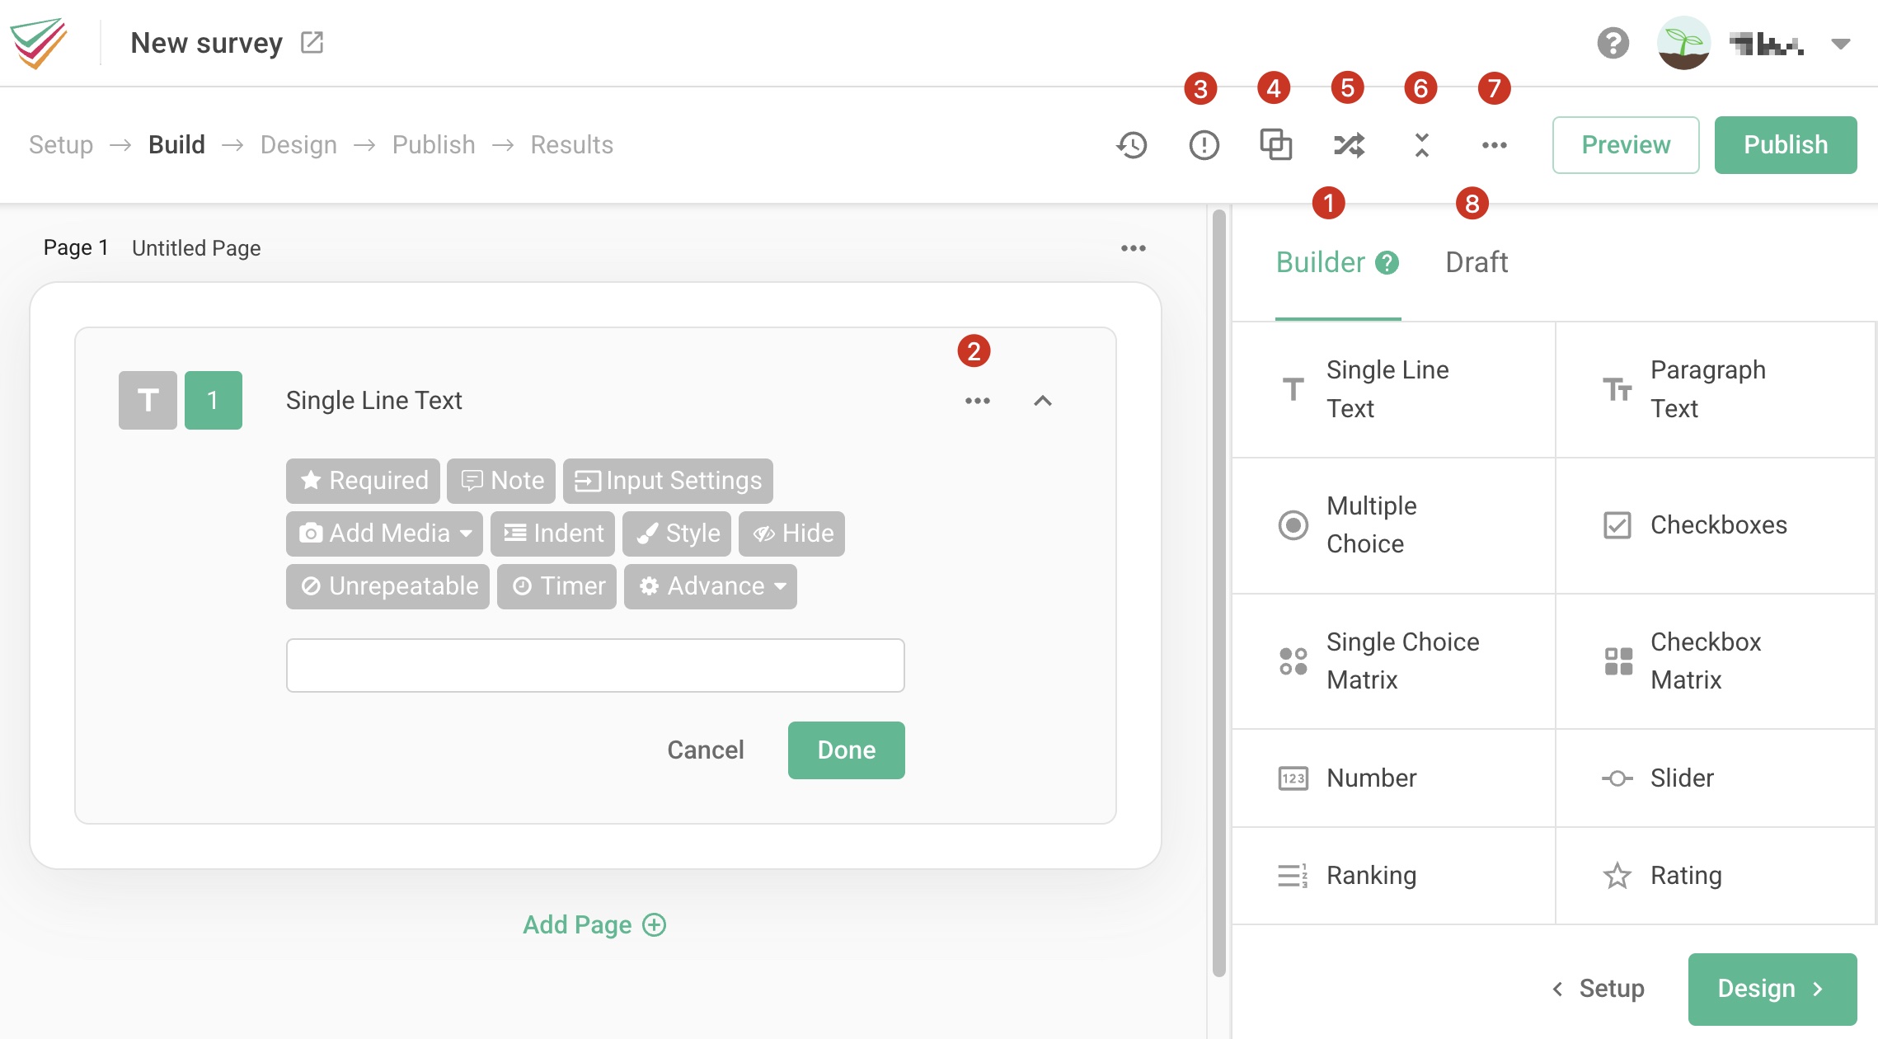Check survey for errors and warnings

[x=1202, y=145]
